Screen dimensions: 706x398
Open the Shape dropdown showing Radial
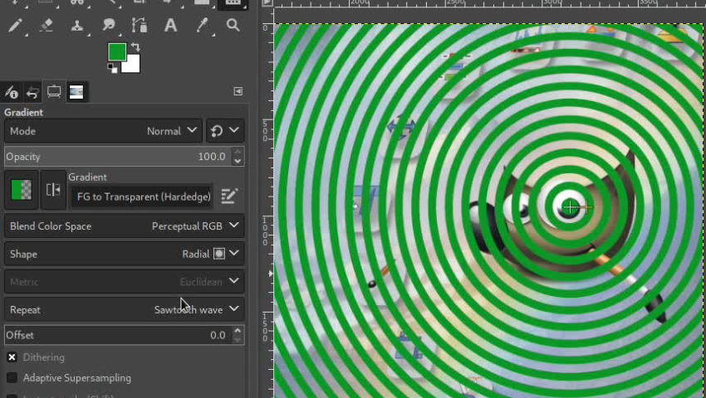(125, 254)
